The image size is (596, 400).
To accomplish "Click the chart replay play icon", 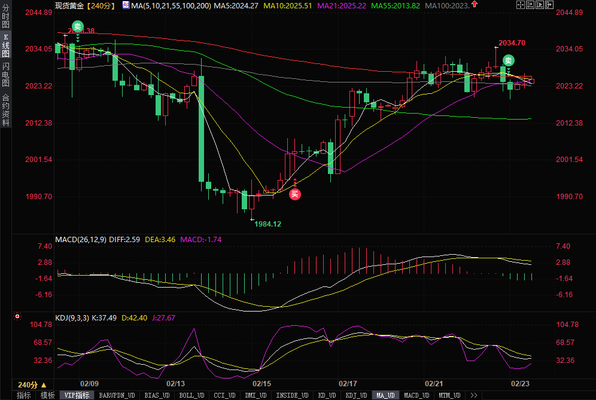I will [x=539, y=5].
